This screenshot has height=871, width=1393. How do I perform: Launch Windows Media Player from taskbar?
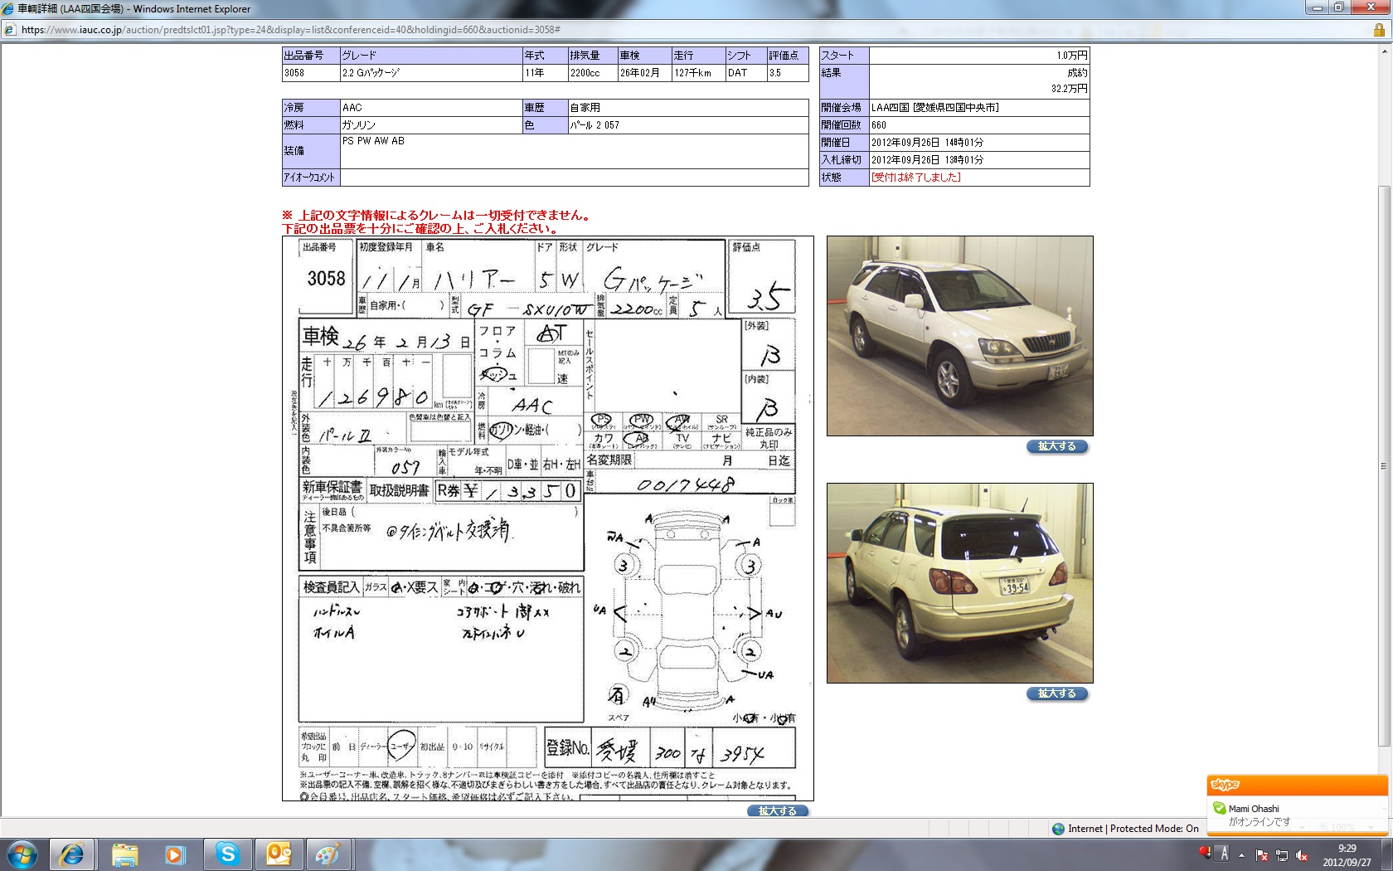(175, 854)
